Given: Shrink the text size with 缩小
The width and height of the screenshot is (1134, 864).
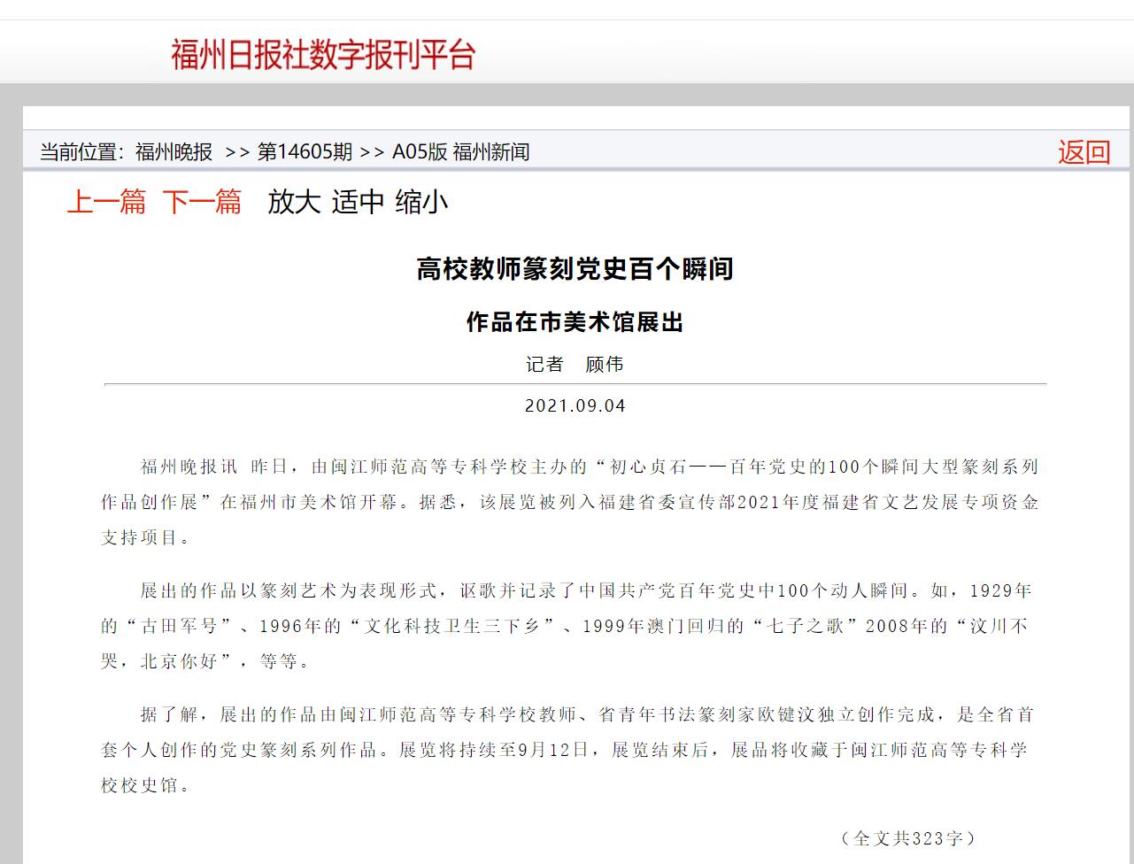Looking at the screenshot, I should tap(421, 202).
